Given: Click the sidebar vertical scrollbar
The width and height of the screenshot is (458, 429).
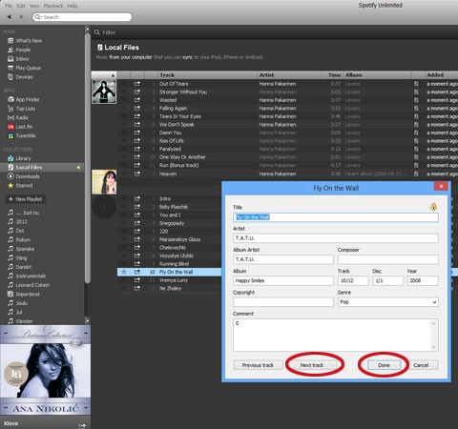Looking at the screenshot, I should point(88,159).
